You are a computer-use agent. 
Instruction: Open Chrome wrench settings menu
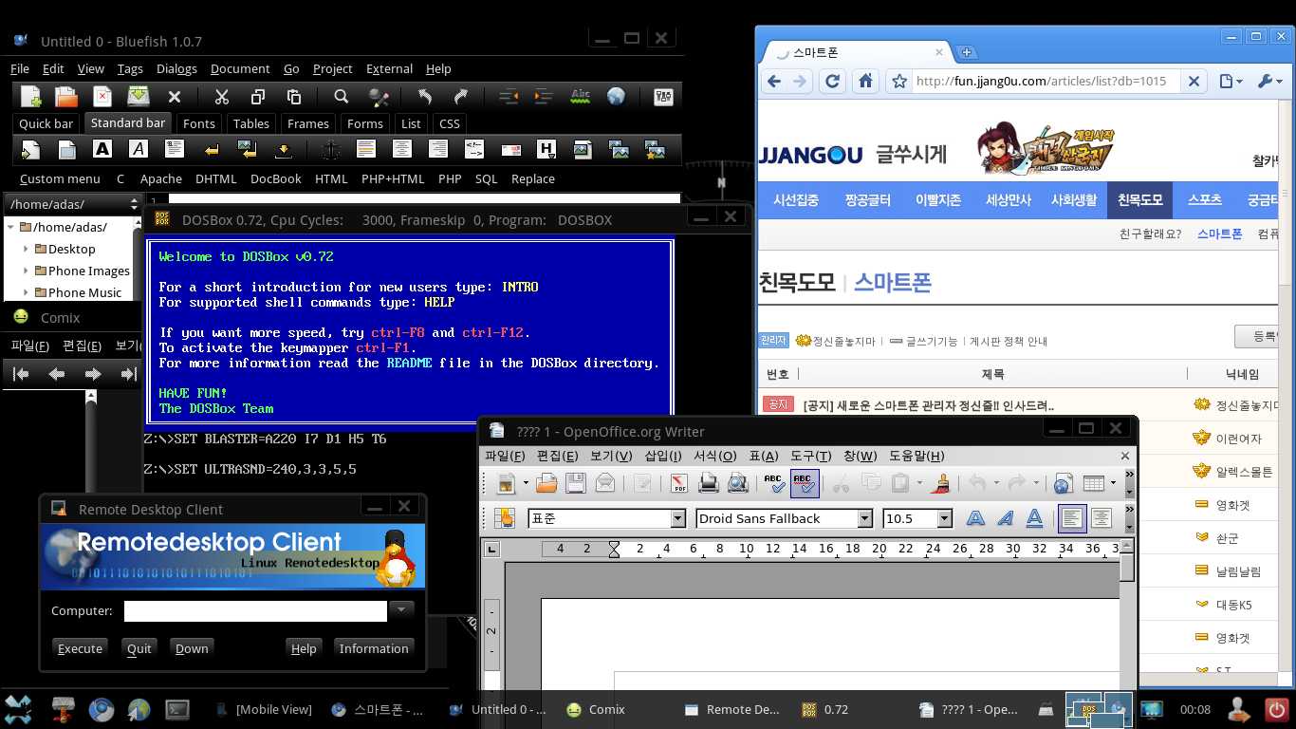coord(1269,82)
